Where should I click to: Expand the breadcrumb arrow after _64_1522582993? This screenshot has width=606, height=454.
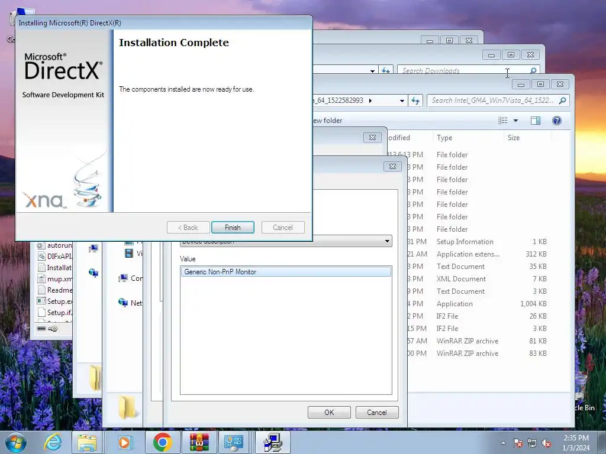[x=370, y=100]
